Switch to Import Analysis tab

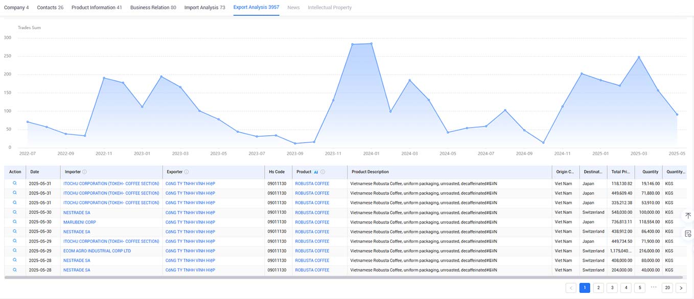pos(204,8)
